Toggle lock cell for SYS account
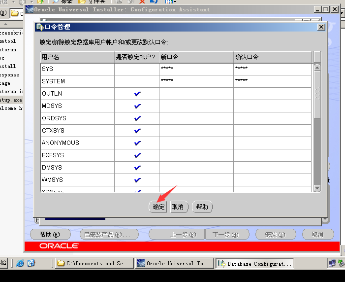345x282 pixels. [137, 69]
